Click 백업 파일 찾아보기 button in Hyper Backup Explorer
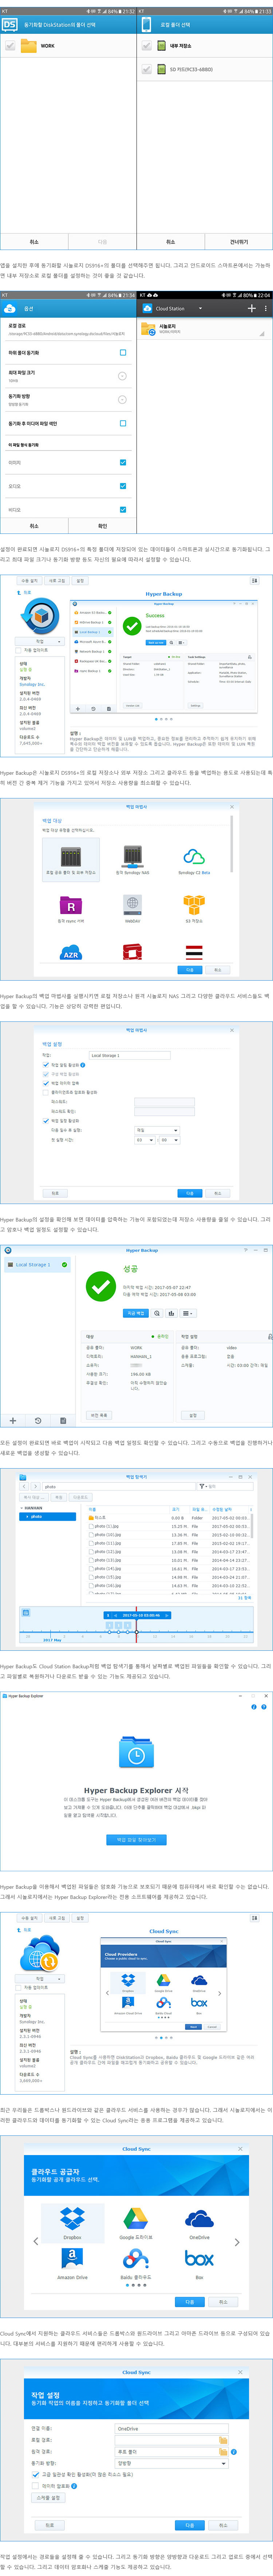This screenshot has height=2576, width=273. (x=136, y=1839)
